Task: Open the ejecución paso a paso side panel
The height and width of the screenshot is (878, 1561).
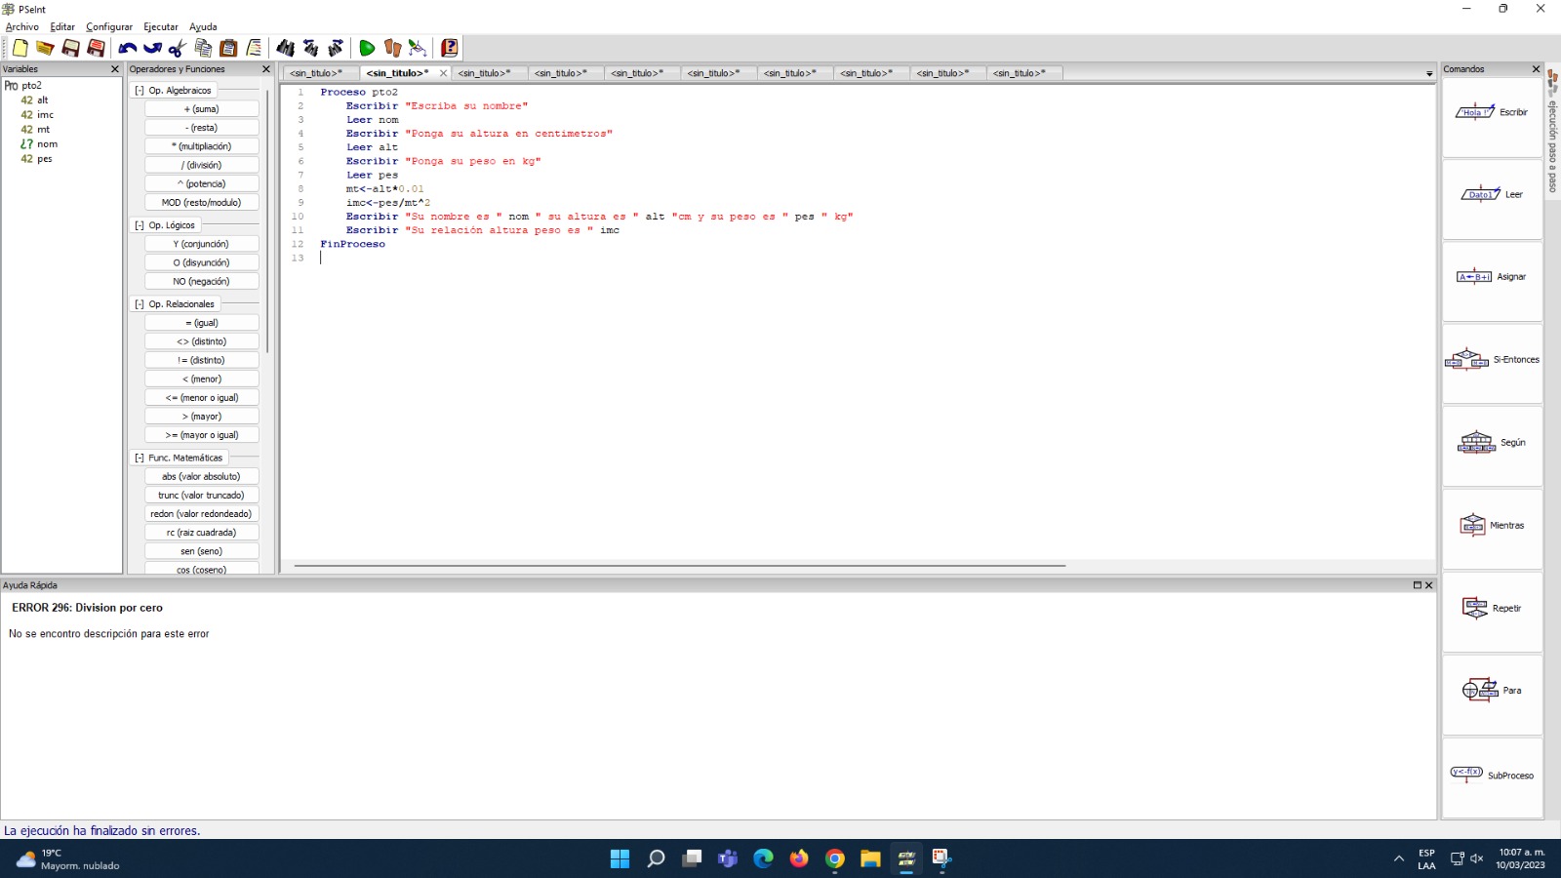Action: (1552, 133)
